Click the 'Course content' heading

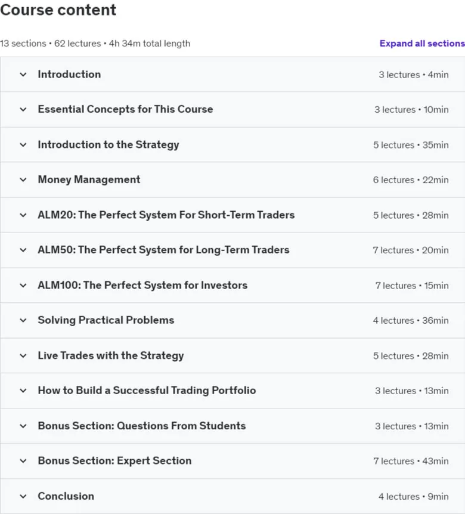(x=58, y=10)
